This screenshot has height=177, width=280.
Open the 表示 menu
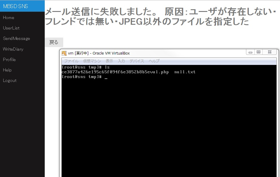point(109,61)
